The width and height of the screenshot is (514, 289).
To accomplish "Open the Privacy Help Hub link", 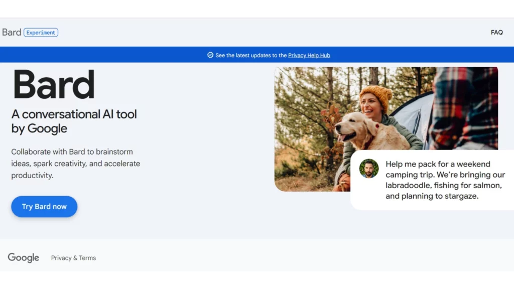I will click(309, 55).
